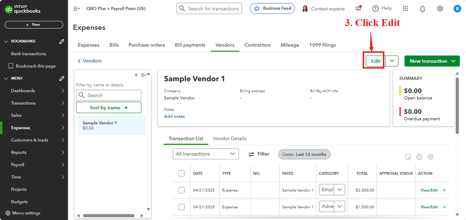Open table settings gear icon
This screenshot has height=220, width=466.
pyautogui.click(x=431, y=157)
